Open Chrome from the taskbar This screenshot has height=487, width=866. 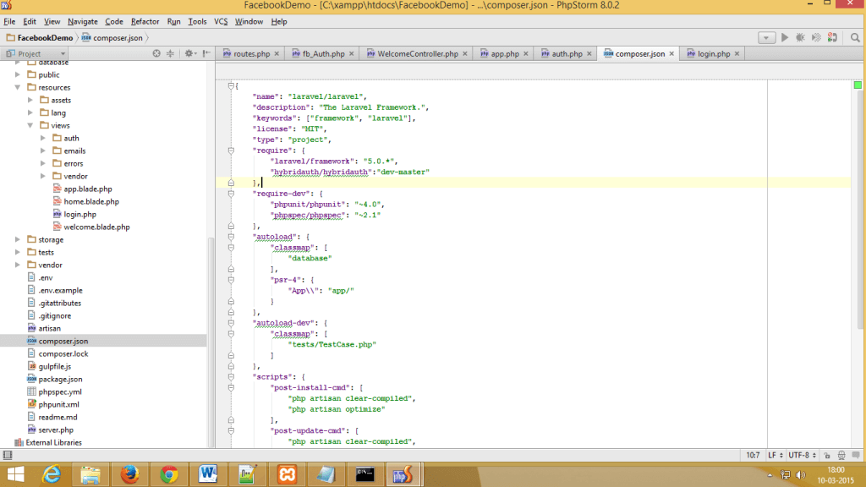click(168, 474)
